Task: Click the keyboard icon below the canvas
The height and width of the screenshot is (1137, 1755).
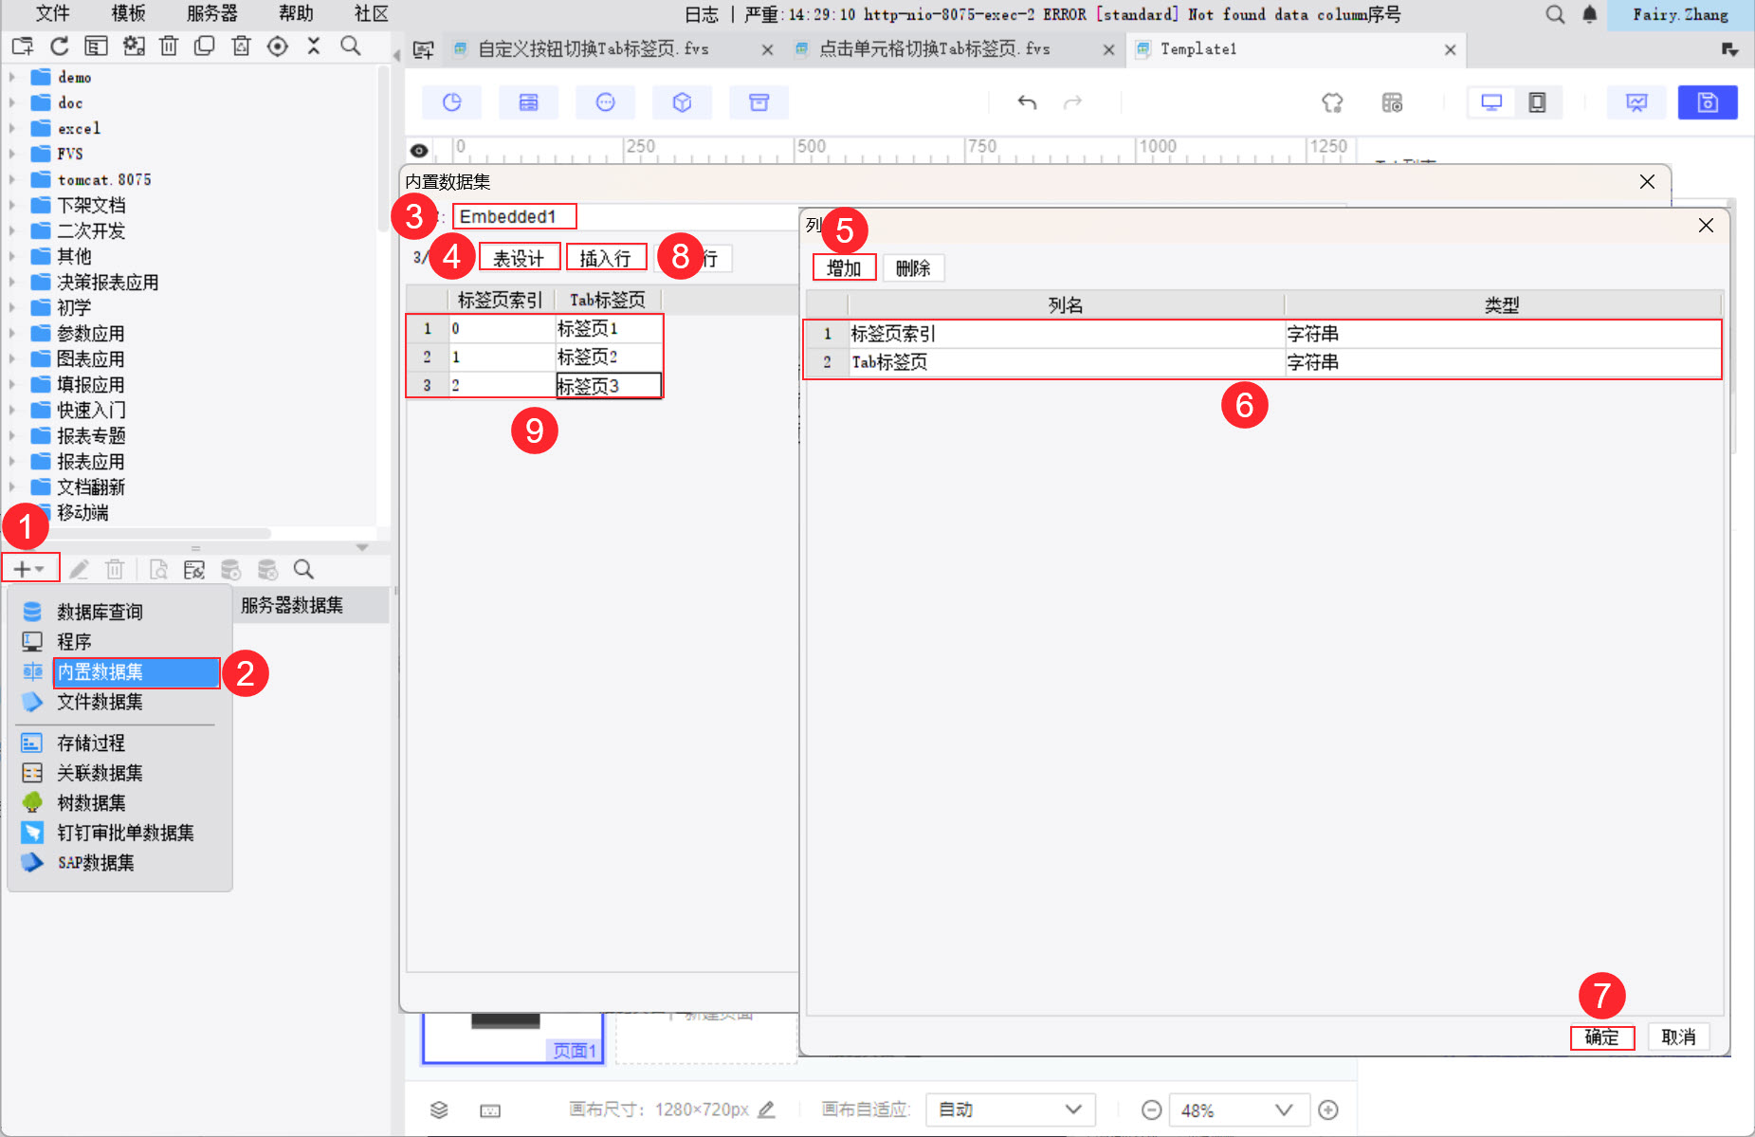Action: (490, 1110)
